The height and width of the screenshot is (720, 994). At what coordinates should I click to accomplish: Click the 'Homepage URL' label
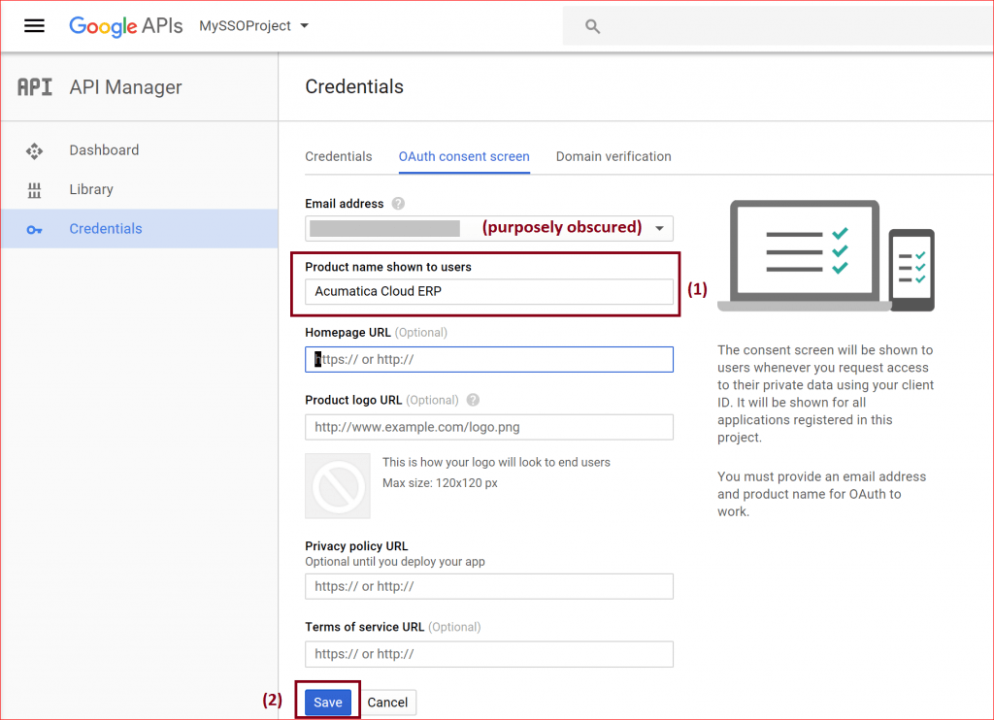click(x=348, y=332)
